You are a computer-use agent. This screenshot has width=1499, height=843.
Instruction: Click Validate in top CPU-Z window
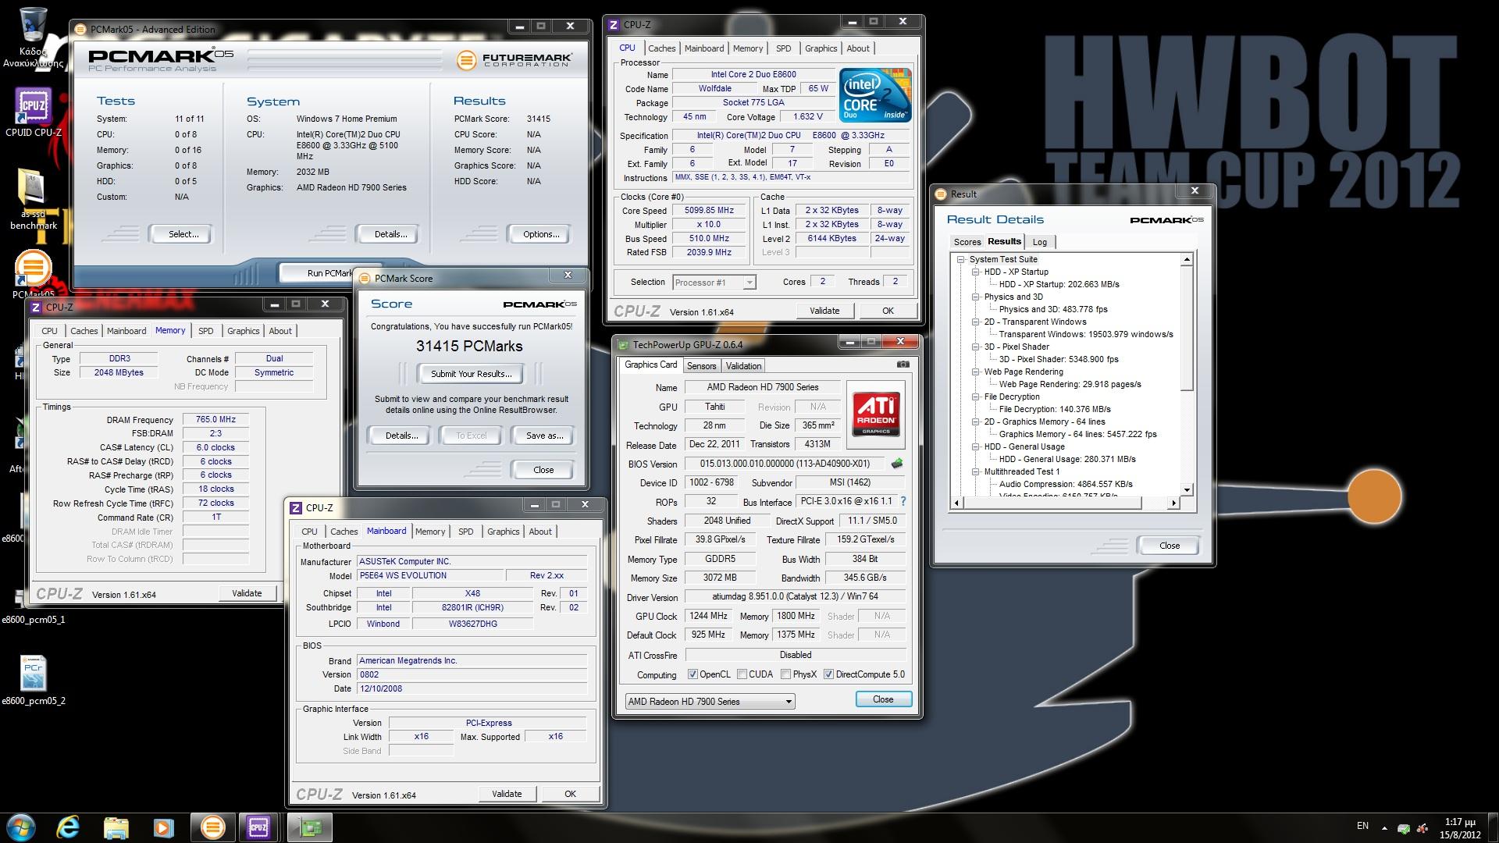824,311
